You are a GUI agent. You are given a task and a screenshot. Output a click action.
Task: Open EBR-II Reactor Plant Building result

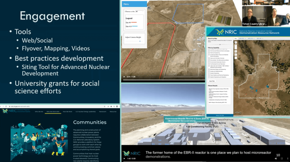click(x=218, y=102)
